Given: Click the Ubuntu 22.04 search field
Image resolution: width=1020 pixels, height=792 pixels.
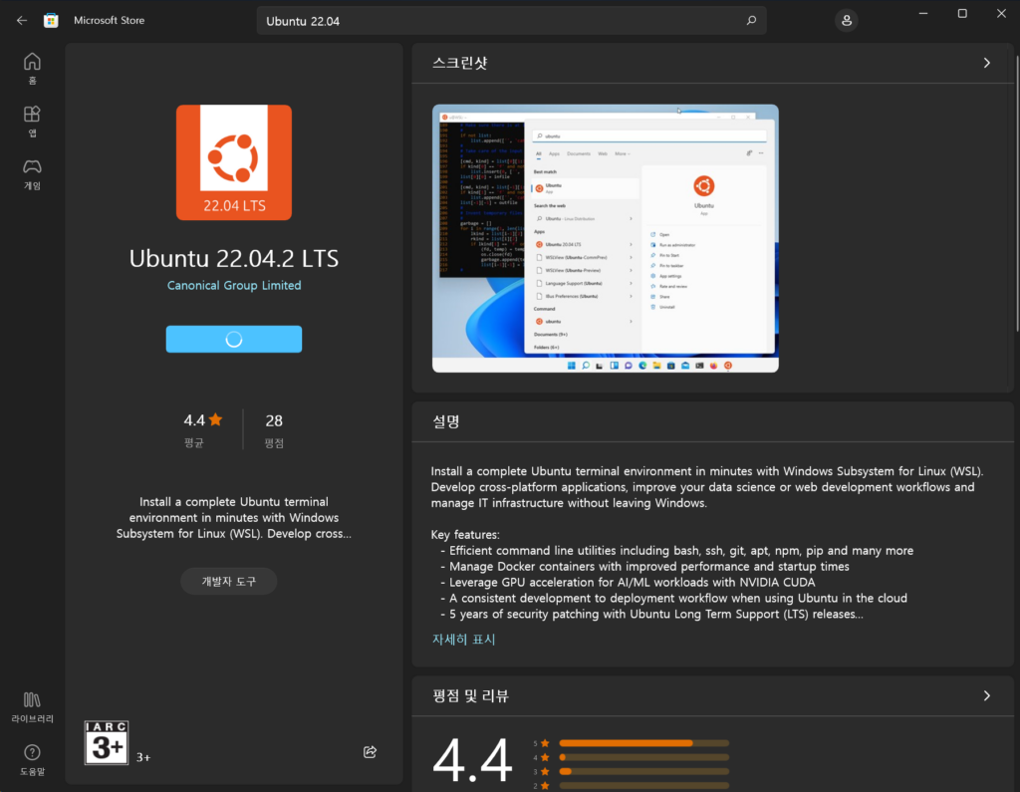Looking at the screenshot, I should (501, 21).
